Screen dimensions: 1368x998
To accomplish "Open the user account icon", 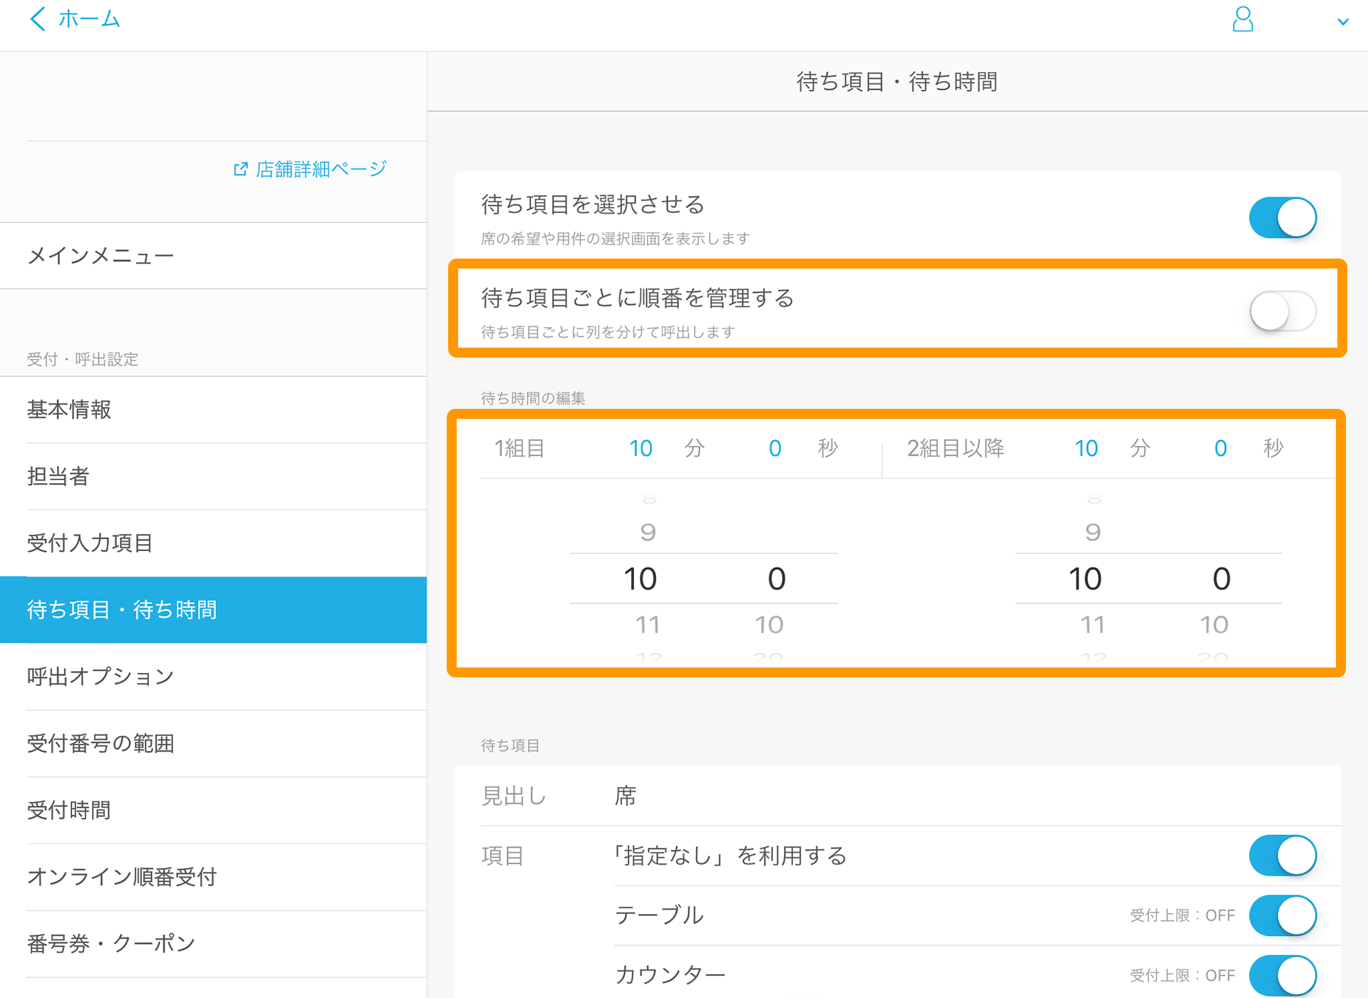I will coord(1243,19).
